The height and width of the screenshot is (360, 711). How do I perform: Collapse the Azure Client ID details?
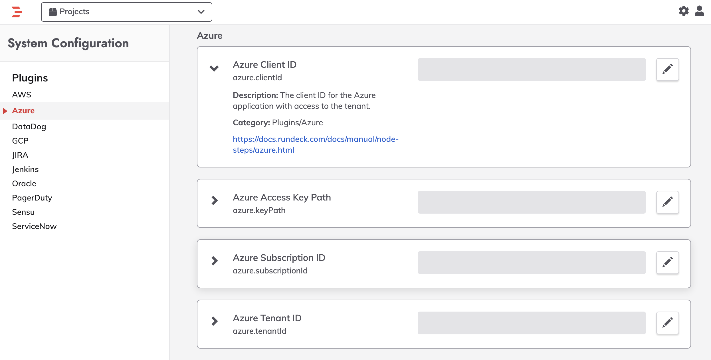pos(214,68)
